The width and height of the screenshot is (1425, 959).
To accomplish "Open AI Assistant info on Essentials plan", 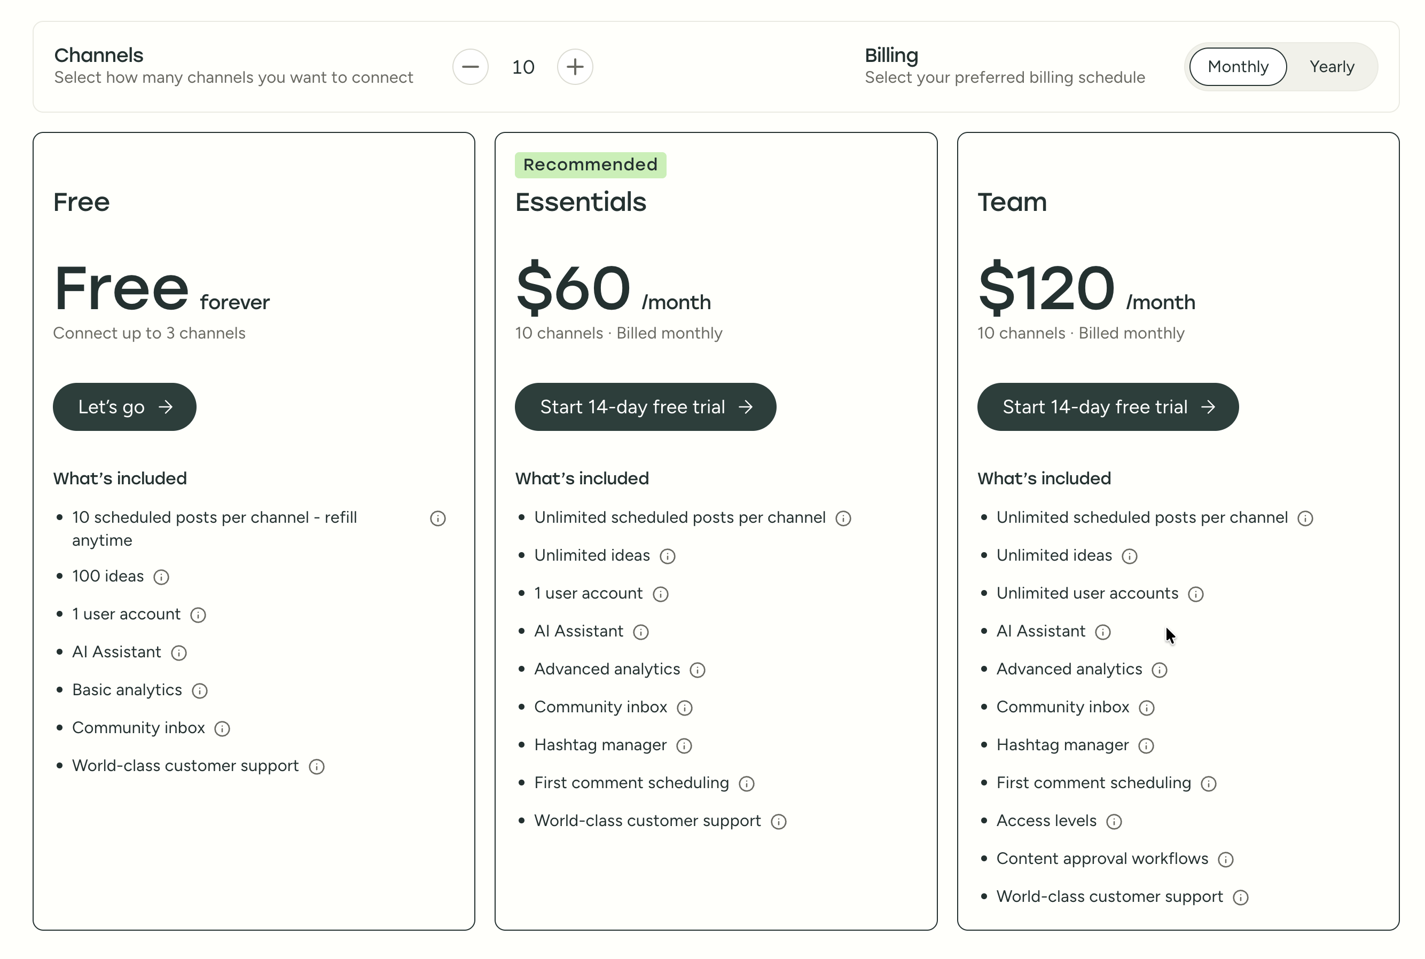I will point(641,632).
